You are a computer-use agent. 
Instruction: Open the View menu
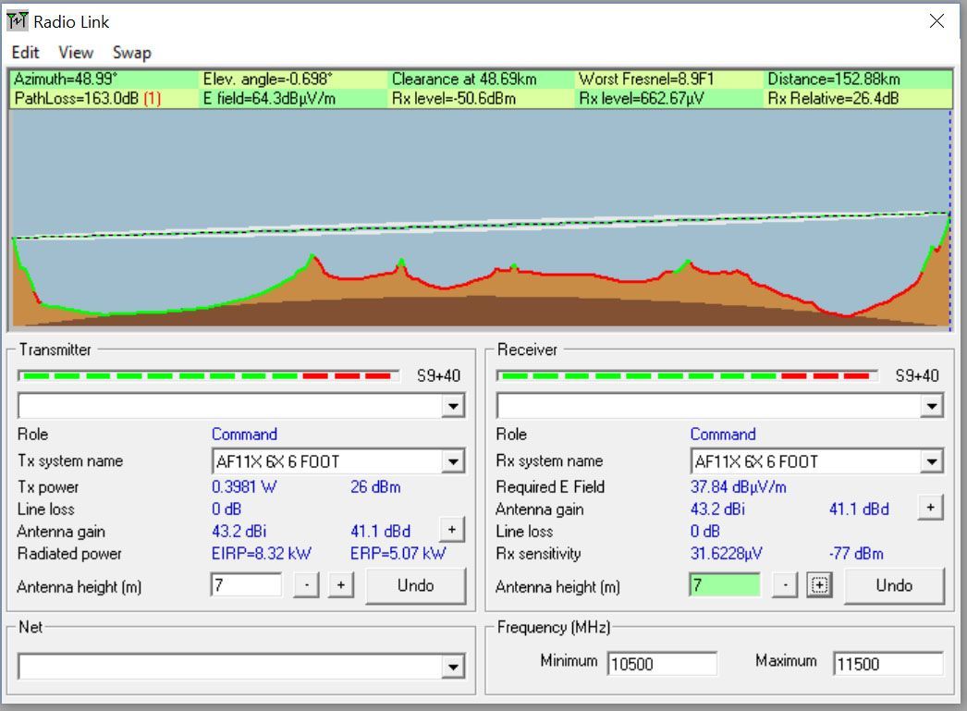point(76,53)
